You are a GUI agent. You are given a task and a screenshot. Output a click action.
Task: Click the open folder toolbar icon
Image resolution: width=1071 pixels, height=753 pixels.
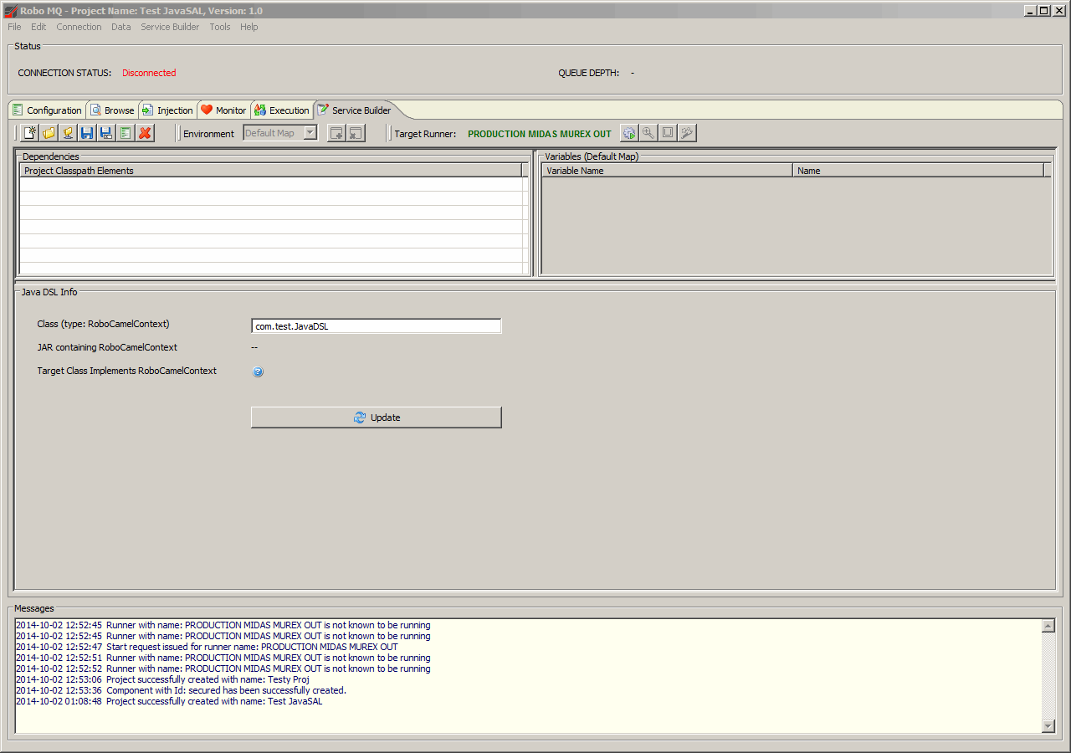49,133
